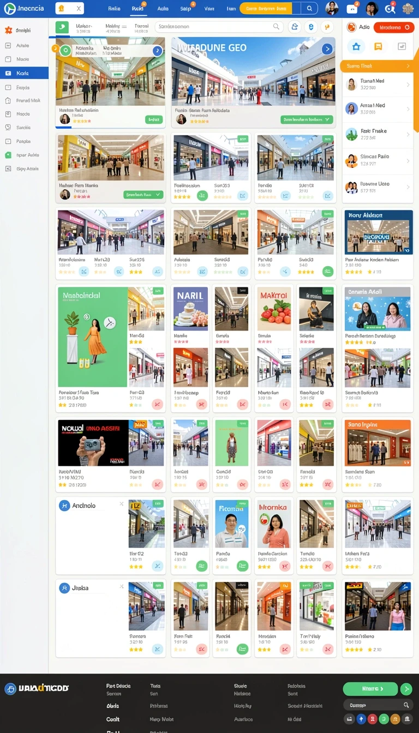Select the gray chart icon in the right panel
This screenshot has height=733, width=419.
point(402,46)
